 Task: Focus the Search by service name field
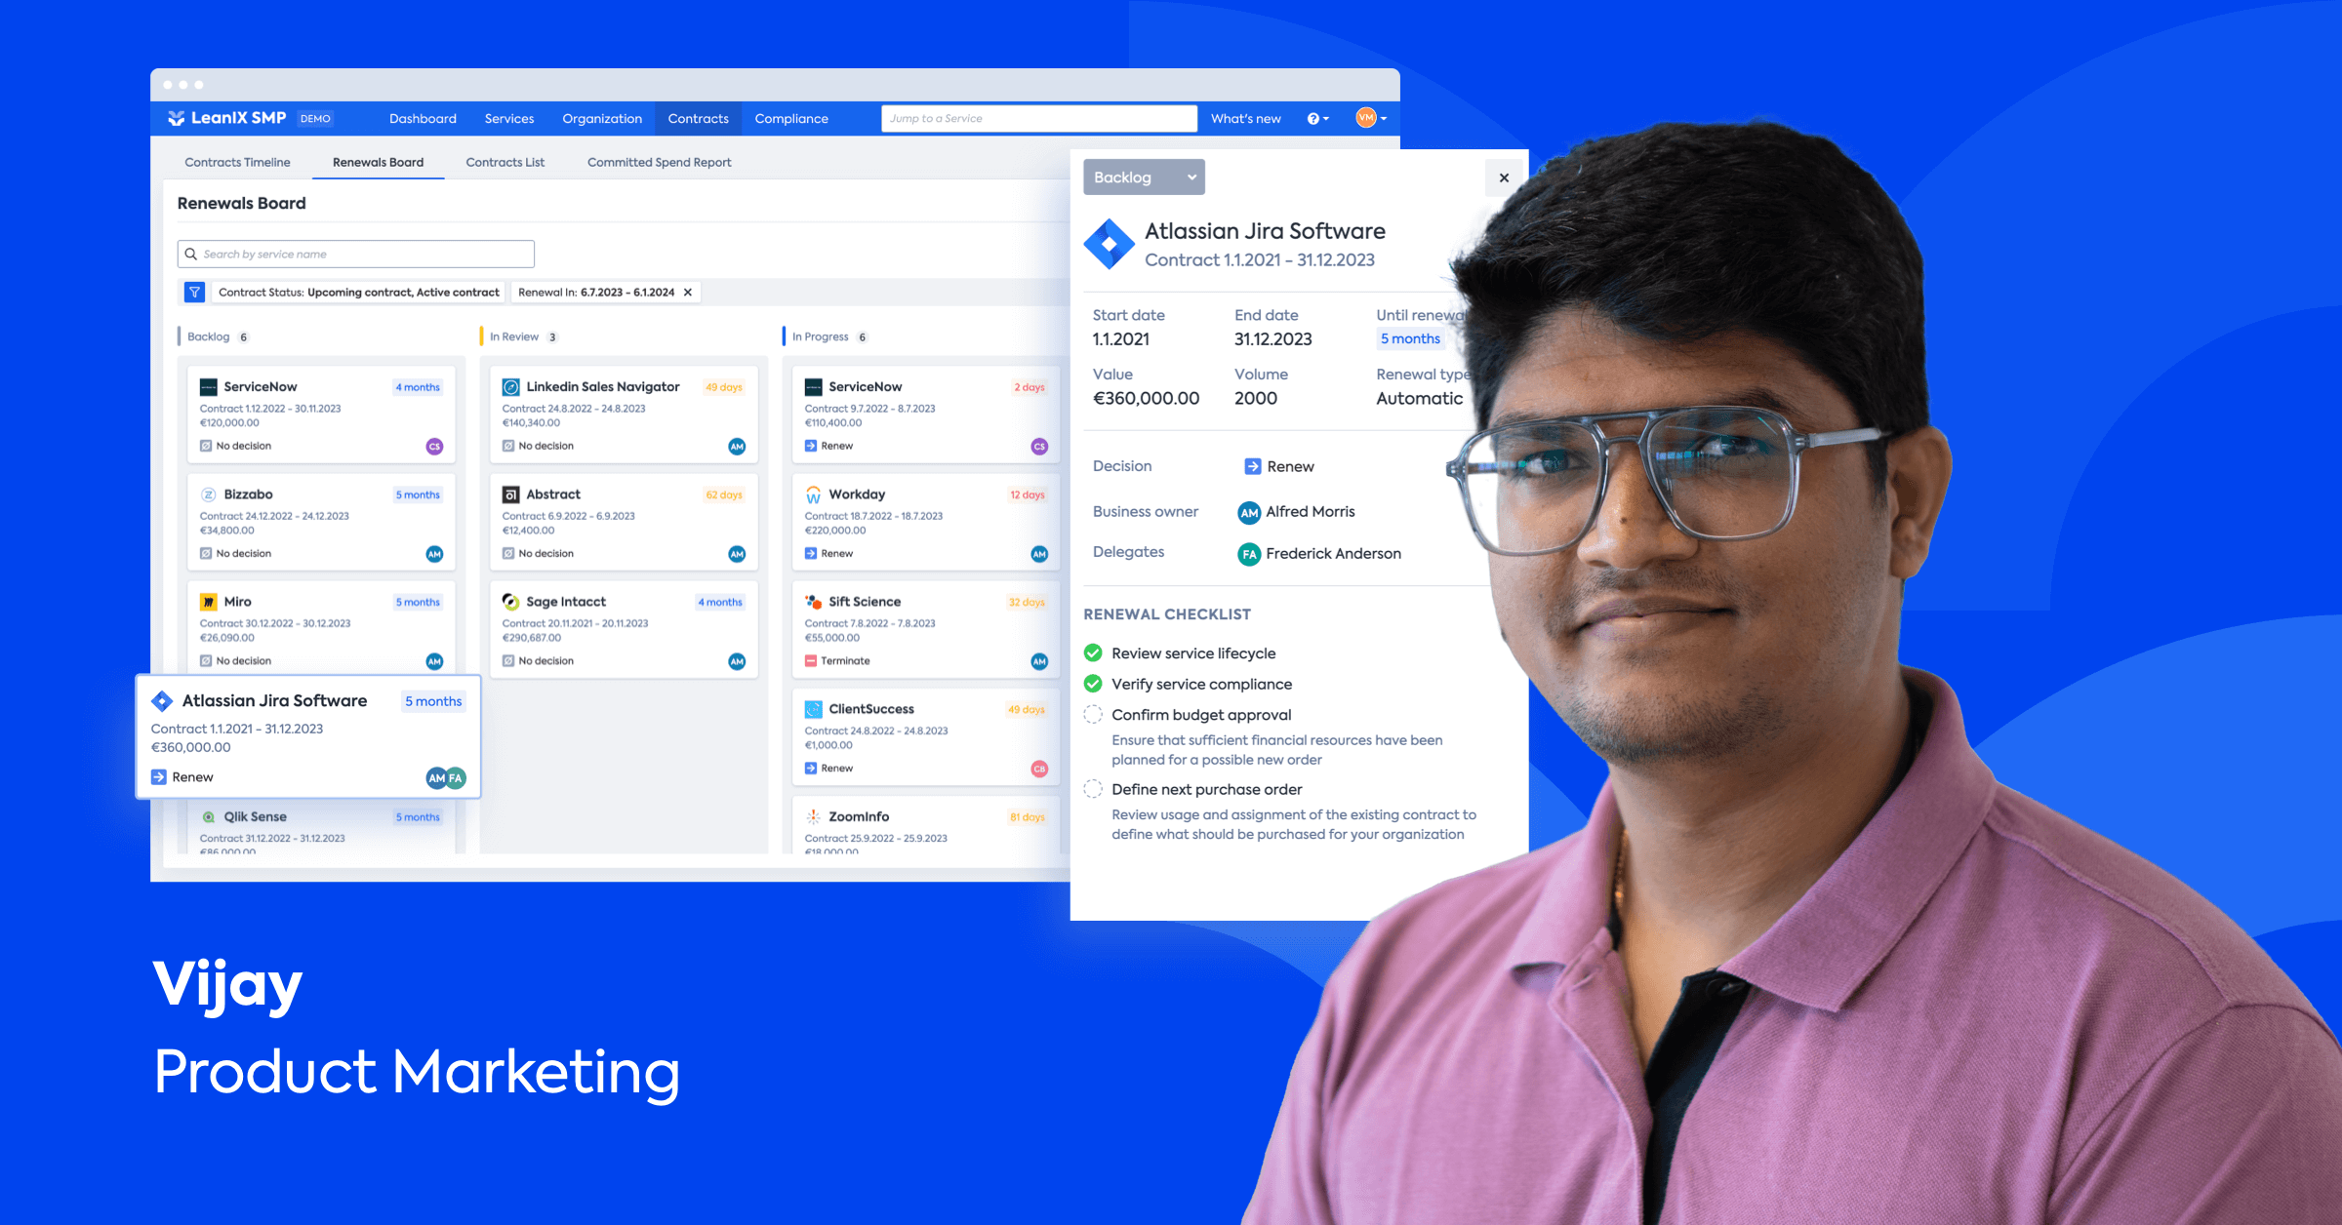pyautogui.click(x=356, y=254)
